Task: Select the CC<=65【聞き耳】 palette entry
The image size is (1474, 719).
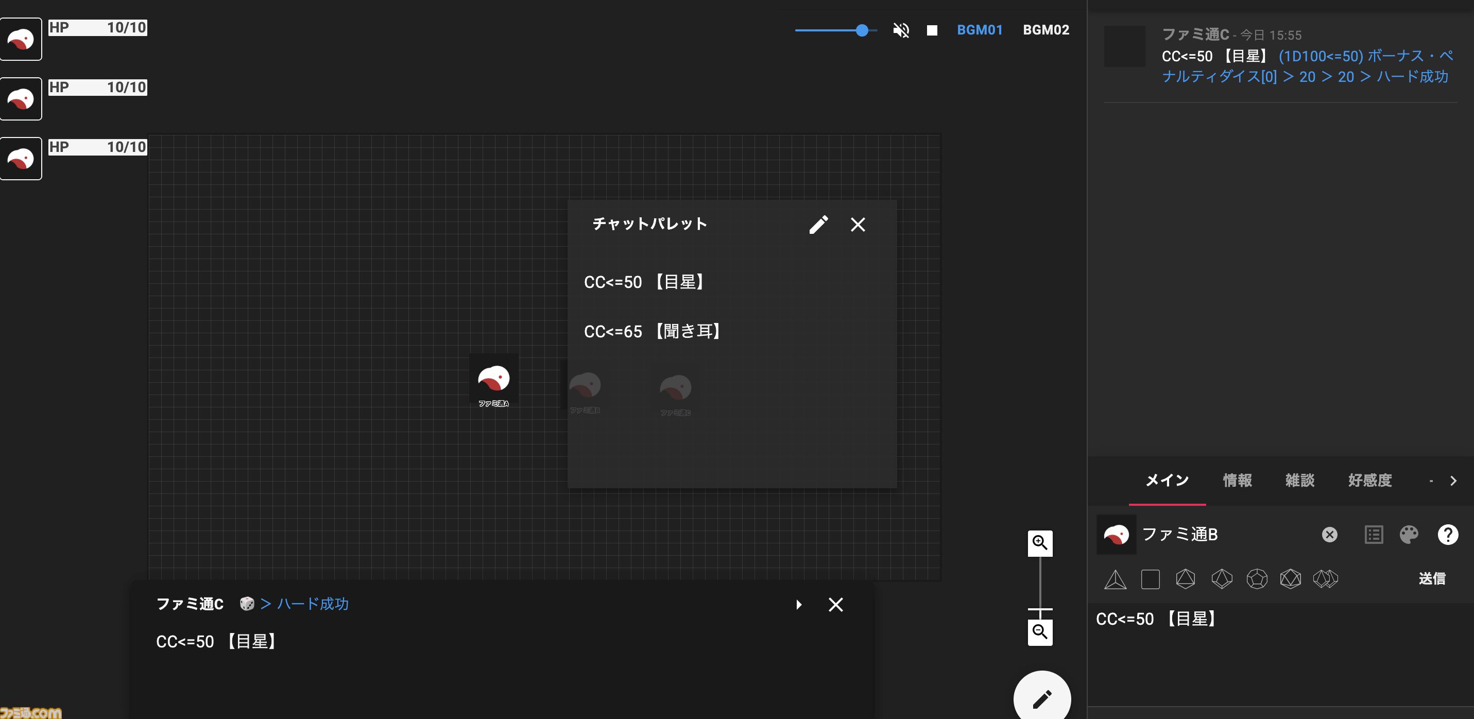Action: [x=732, y=332]
